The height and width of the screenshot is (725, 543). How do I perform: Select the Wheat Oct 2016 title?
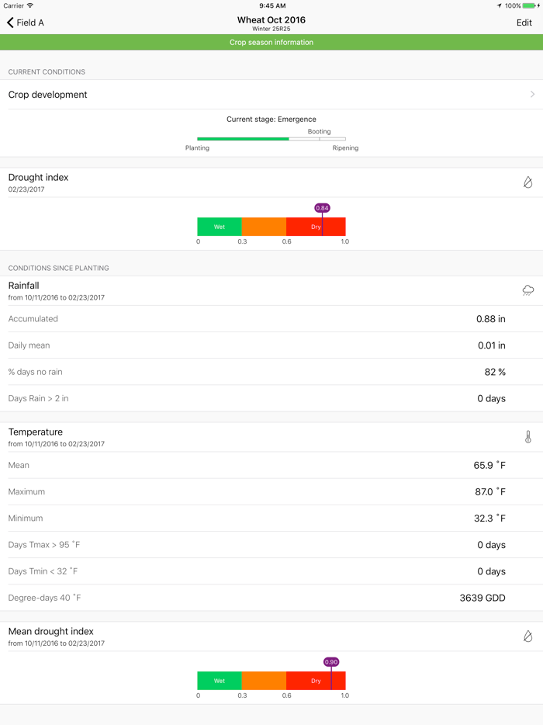[271, 19]
